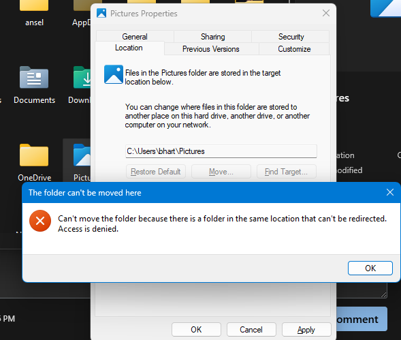Click the Apply button
401x340 pixels.
[x=306, y=329]
